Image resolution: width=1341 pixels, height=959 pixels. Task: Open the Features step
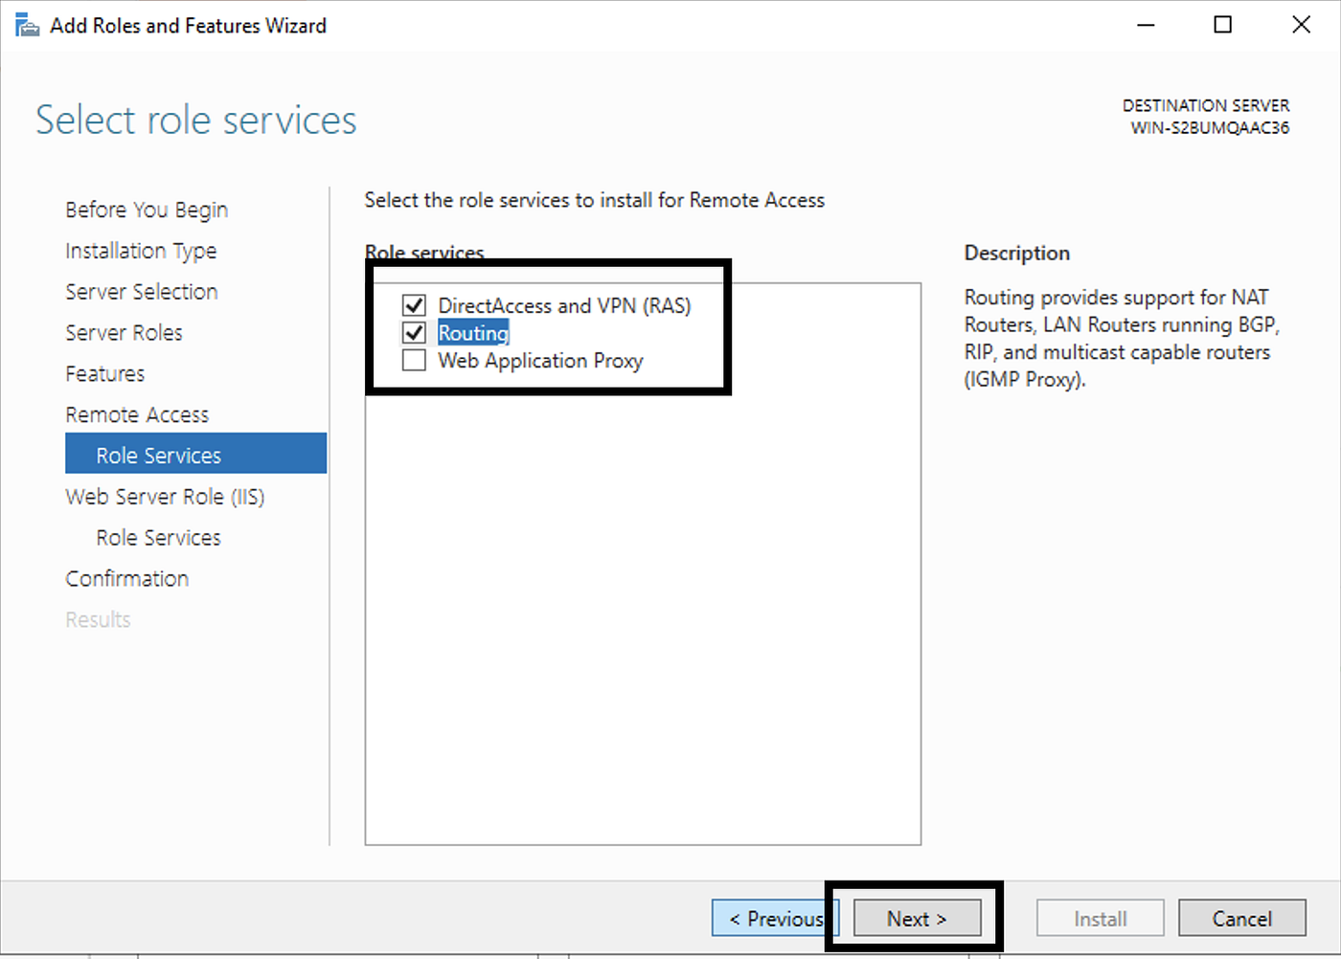coord(104,373)
